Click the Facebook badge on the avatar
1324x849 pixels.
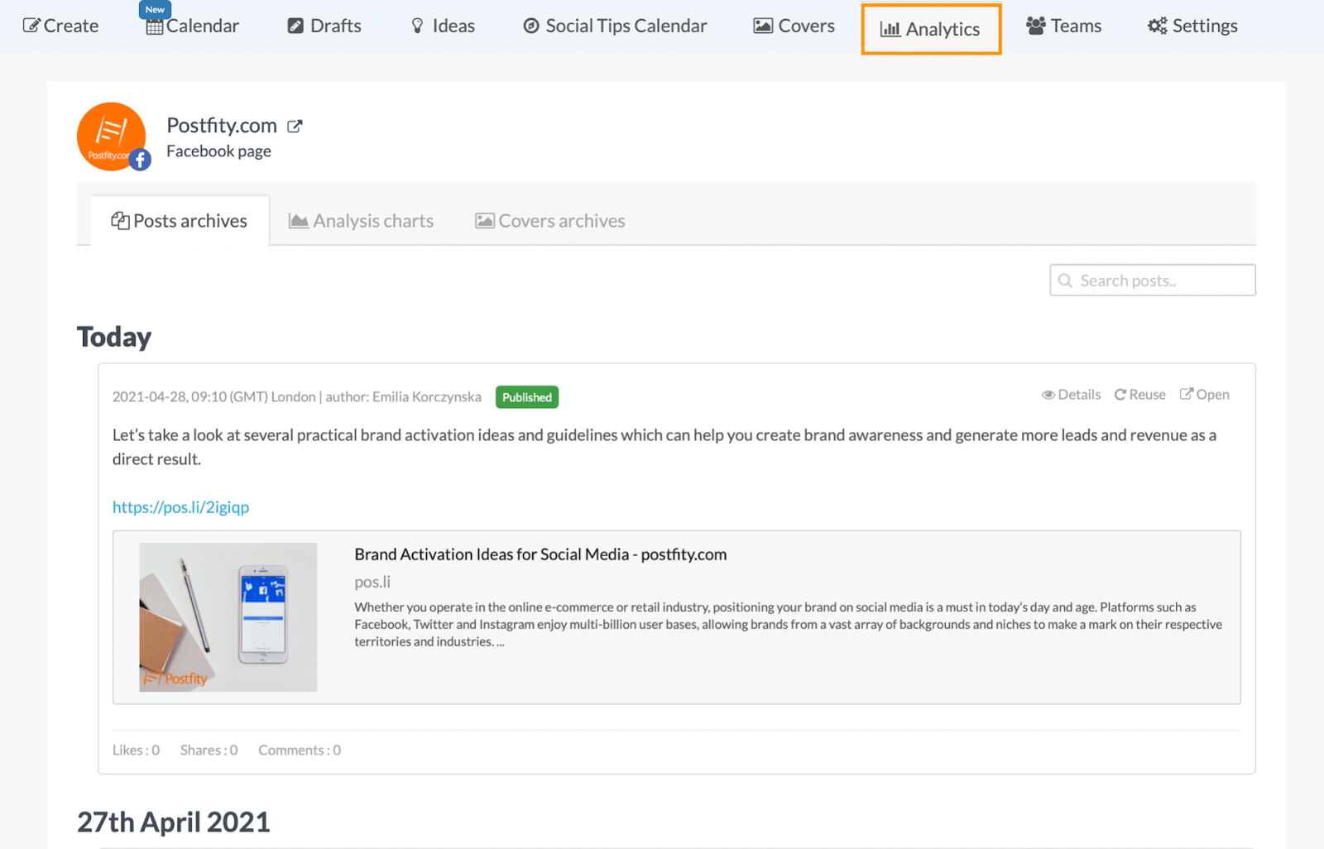140,160
